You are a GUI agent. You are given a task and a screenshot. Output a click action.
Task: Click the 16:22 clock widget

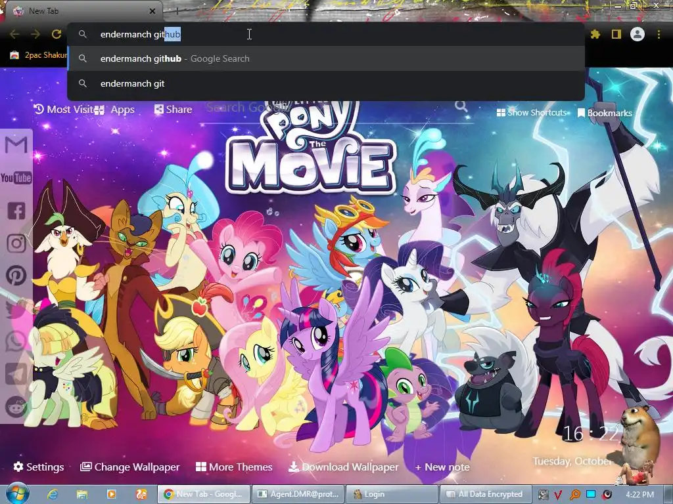pos(590,434)
